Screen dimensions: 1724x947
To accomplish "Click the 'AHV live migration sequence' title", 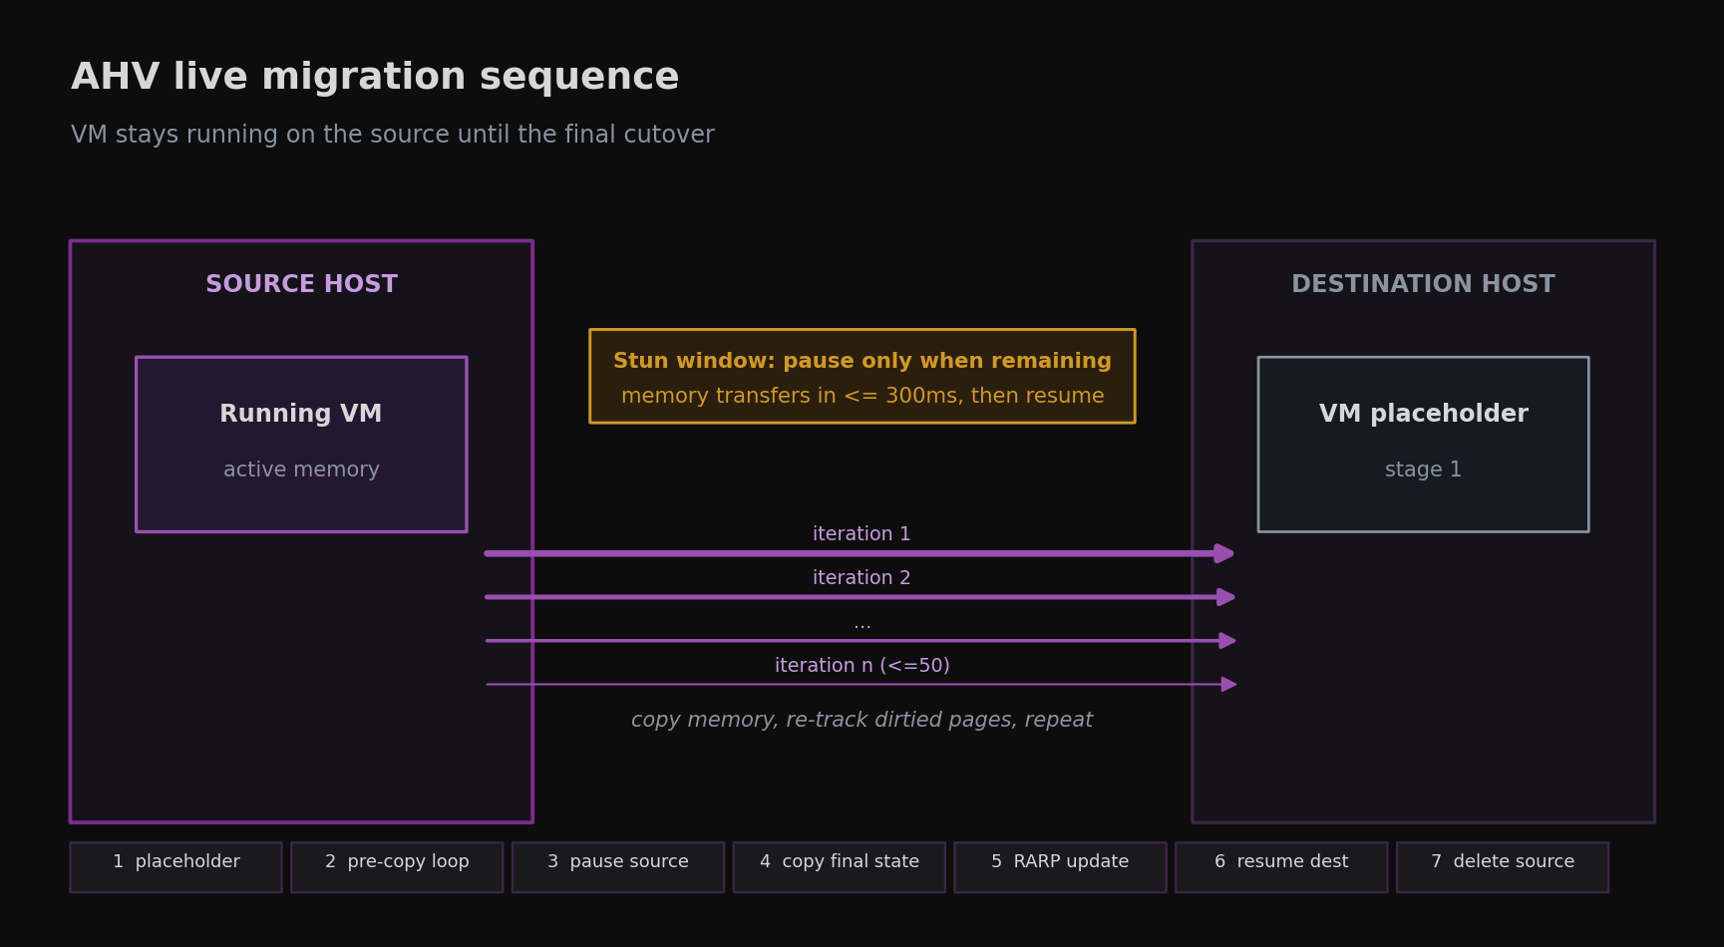I will point(375,77).
